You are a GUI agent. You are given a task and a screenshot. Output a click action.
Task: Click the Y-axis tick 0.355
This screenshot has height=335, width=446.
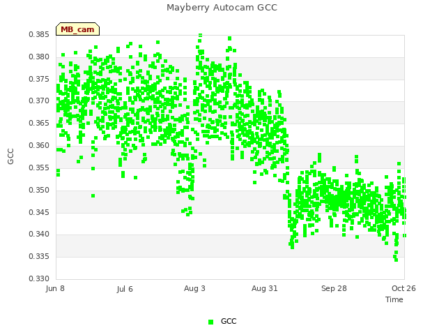(39, 167)
